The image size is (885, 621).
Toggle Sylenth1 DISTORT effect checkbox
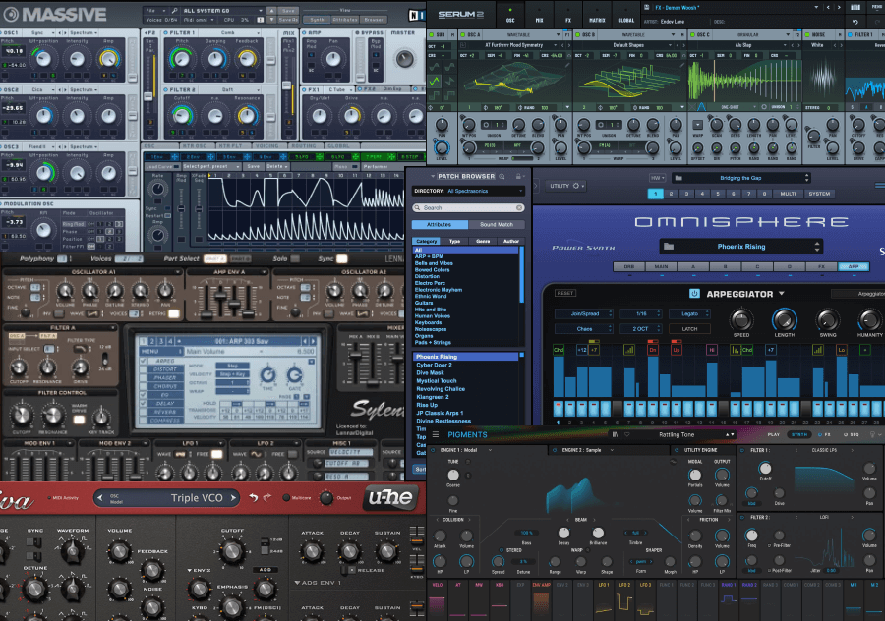144,369
